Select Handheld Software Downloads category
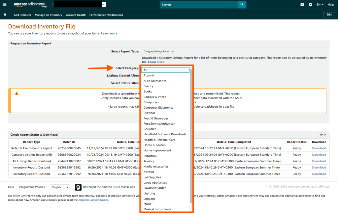This screenshot has height=213, width=338. click(x=165, y=134)
